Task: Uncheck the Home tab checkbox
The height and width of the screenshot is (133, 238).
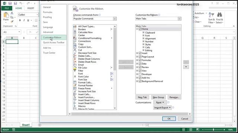Action: 140,29
